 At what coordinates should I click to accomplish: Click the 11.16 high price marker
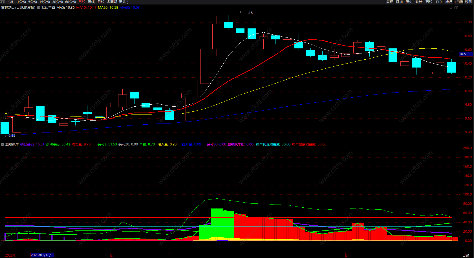point(248,13)
